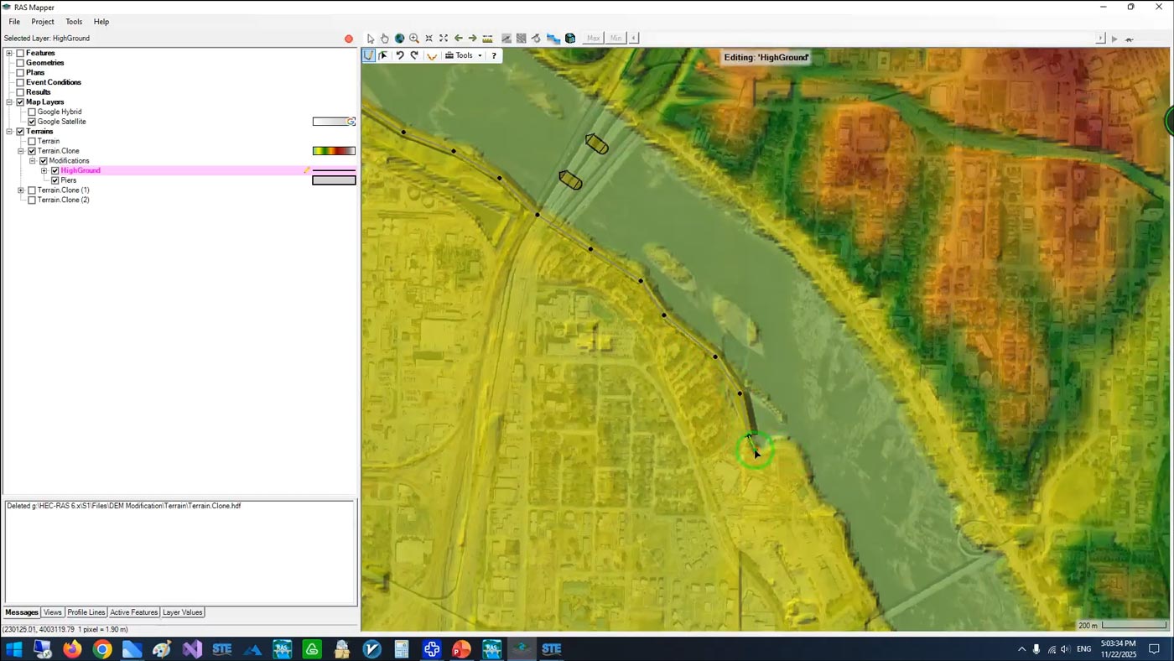Click the Max button
This screenshot has height=661, width=1174.
click(594, 39)
